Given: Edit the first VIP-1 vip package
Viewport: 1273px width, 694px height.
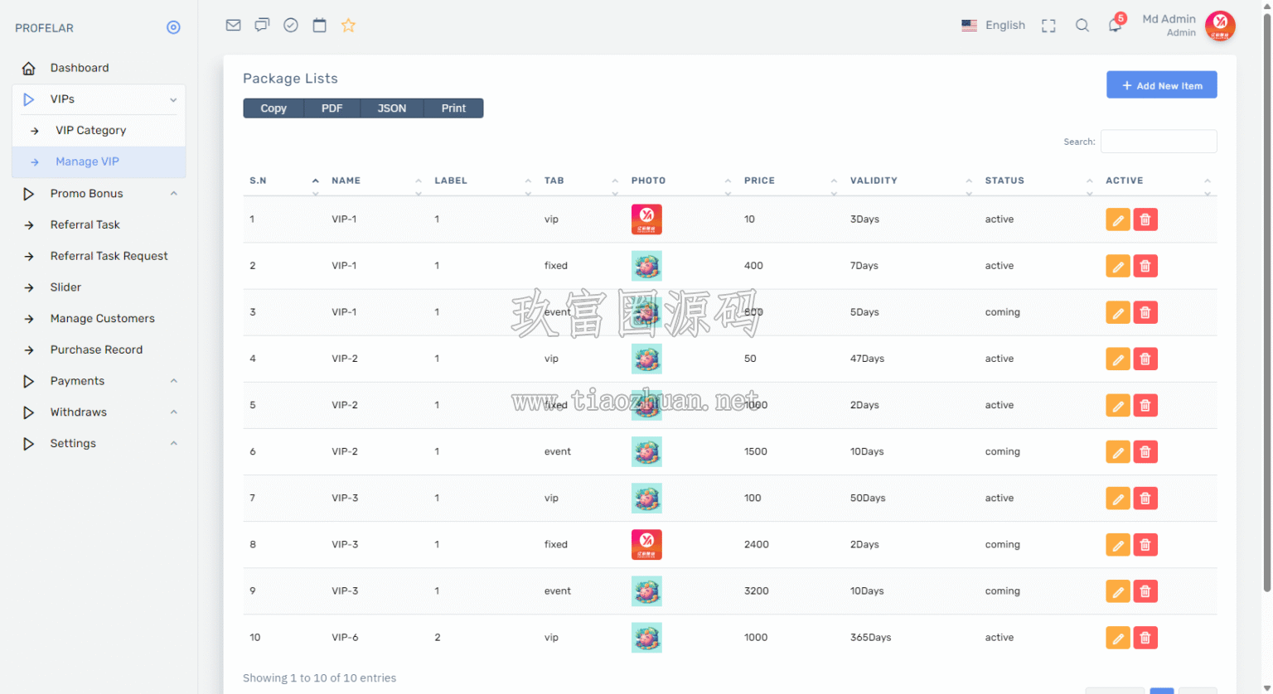Looking at the screenshot, I should (x=1118, y=219).
